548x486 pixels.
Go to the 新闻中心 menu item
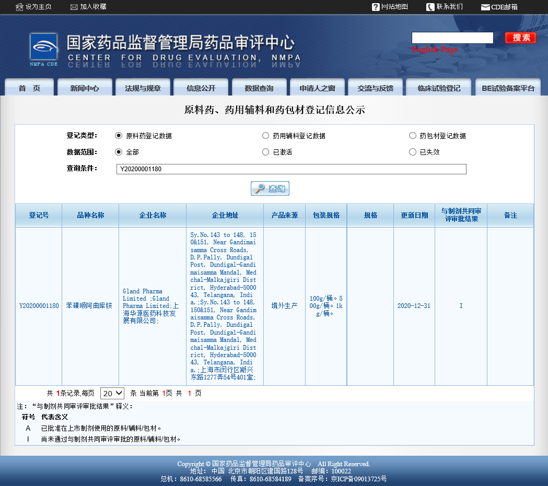coord(85,88)
